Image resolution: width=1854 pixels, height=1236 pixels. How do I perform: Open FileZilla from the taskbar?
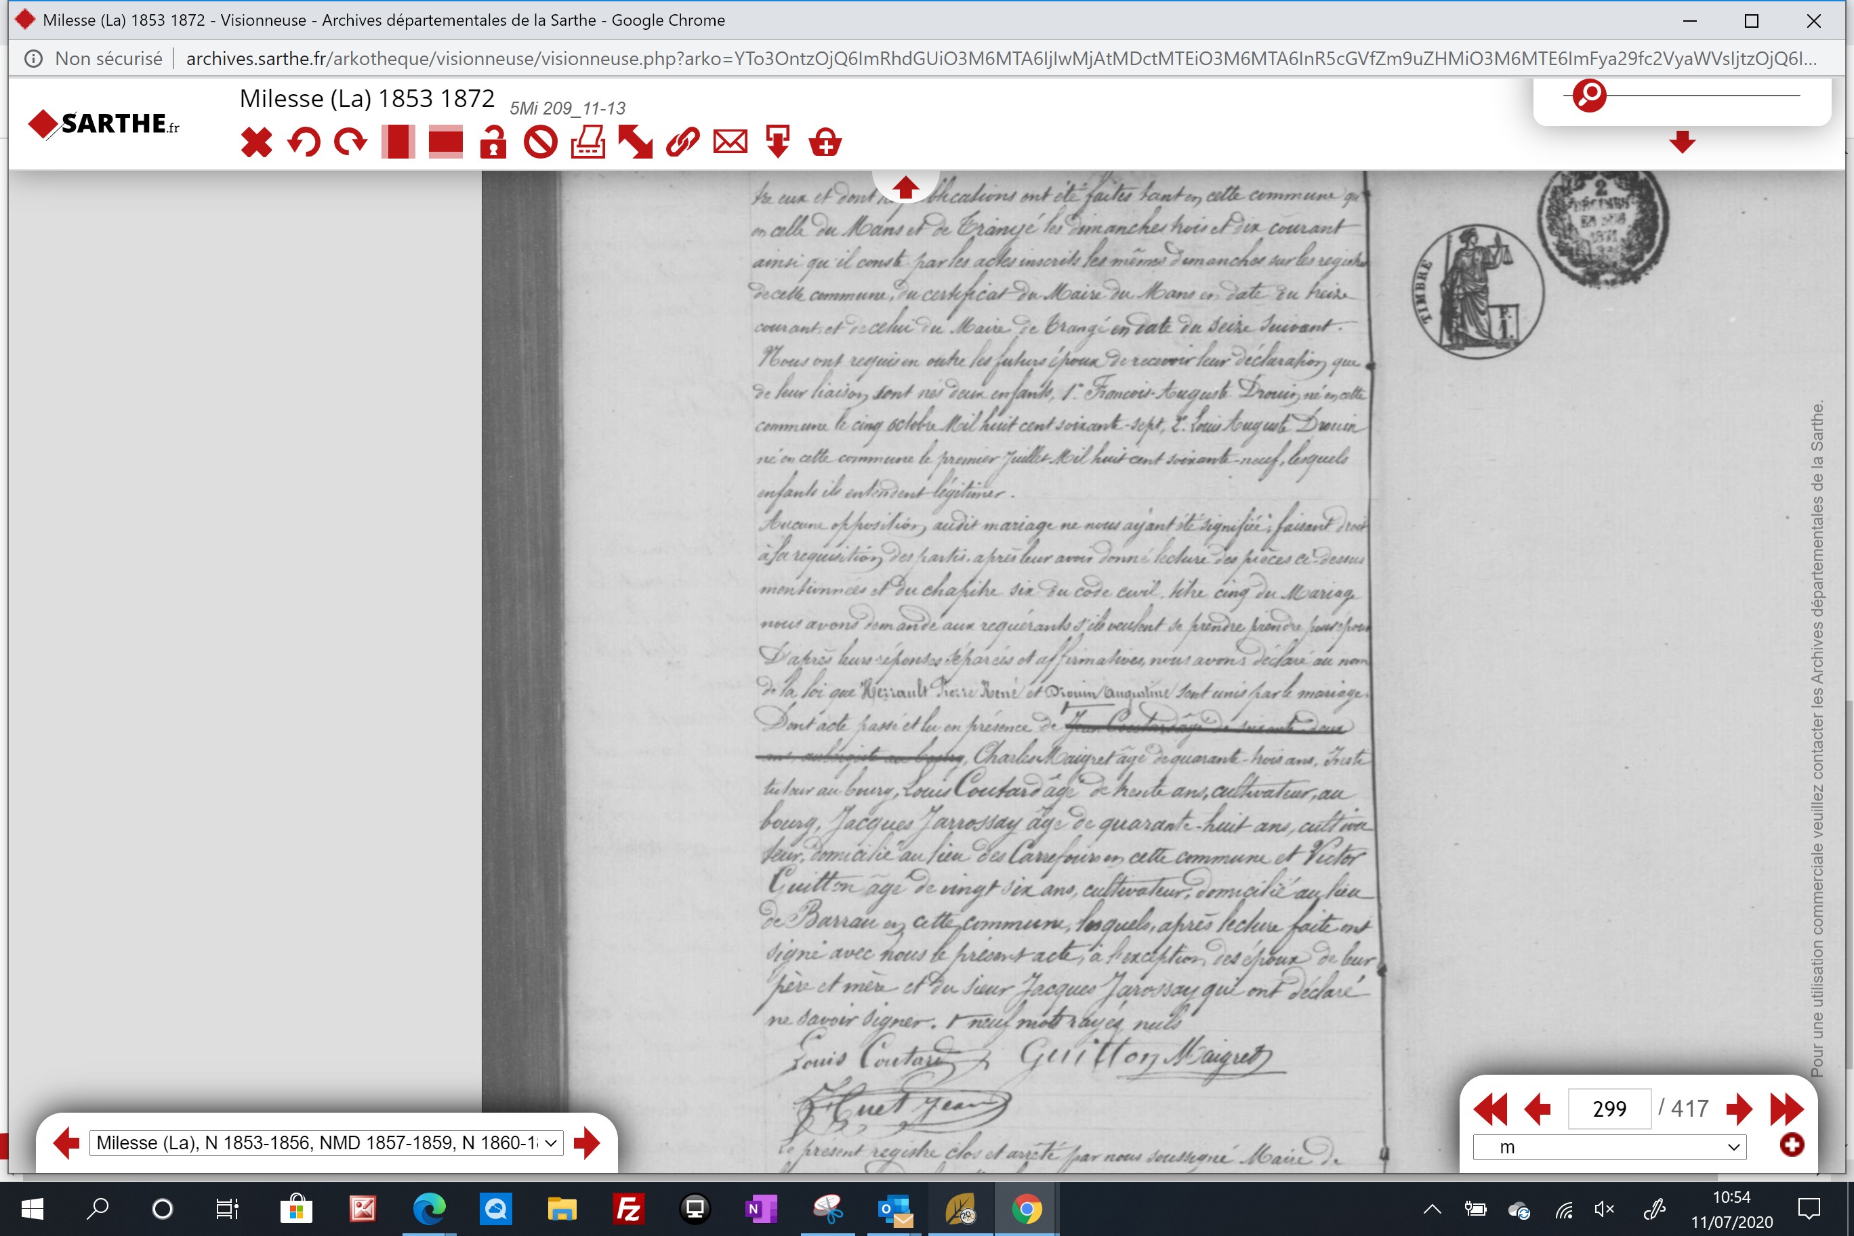point(628,1208)
